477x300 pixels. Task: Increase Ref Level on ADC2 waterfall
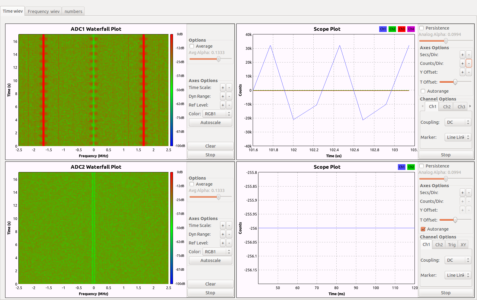pos(222,243)
